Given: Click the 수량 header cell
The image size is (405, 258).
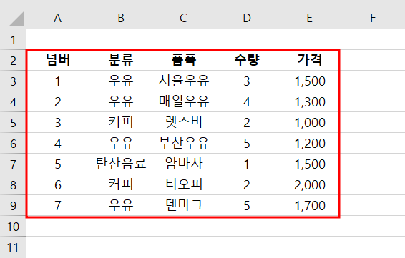Looking at the screenshot, I should point(247,60).
